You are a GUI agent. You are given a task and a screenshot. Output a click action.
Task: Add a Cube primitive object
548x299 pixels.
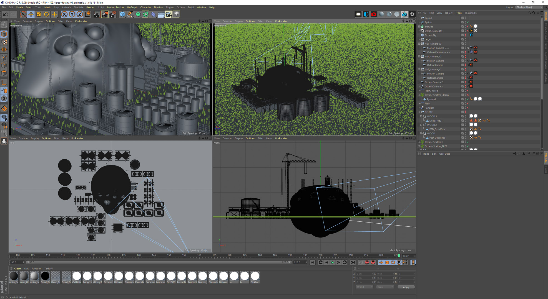tap(122, 14)
